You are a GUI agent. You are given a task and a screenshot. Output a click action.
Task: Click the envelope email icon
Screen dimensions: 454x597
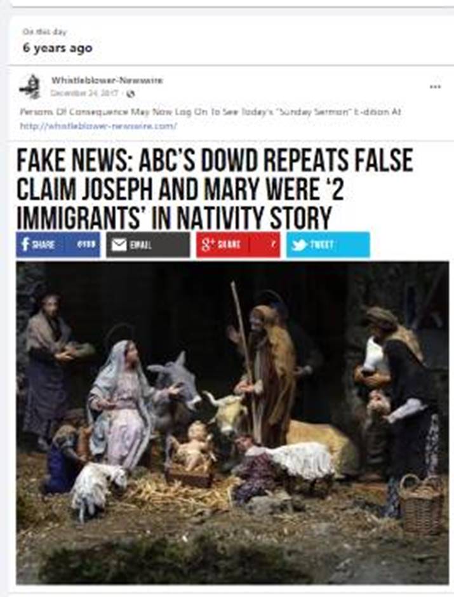click(119, 245)
